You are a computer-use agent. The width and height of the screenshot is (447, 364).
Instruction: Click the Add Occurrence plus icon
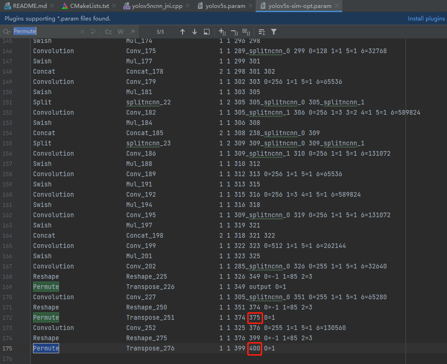point(223,32)
